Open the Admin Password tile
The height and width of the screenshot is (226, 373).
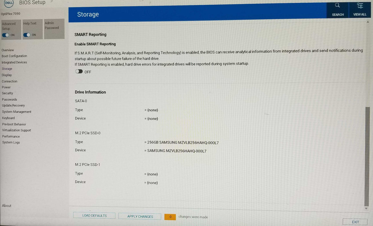[54, 29]
